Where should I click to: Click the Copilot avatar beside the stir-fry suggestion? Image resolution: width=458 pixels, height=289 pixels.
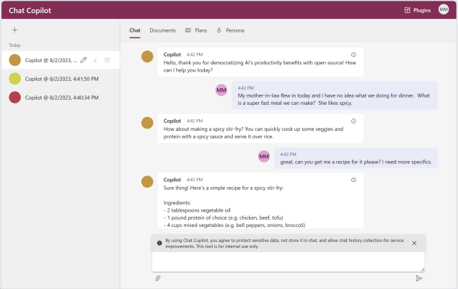click(x=147, y=123)
